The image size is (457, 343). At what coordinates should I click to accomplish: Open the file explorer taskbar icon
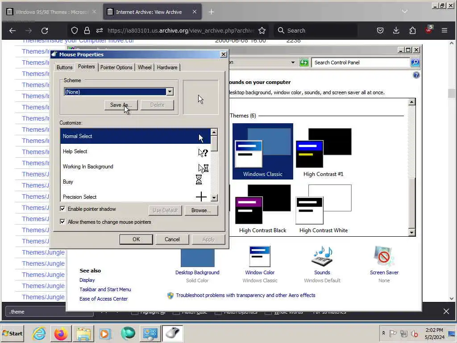(83, 333)
